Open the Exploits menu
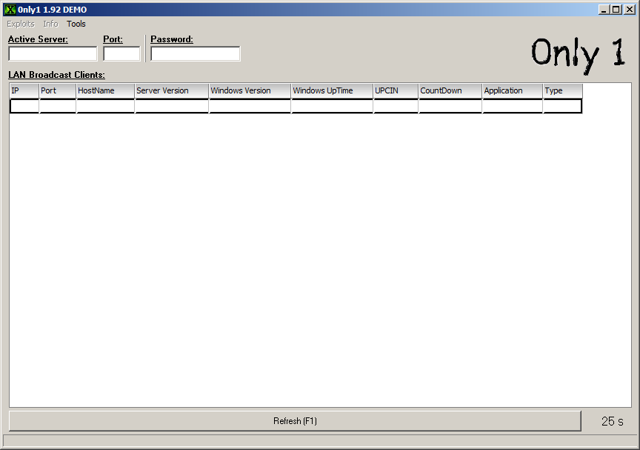Viewport: 640px width, 450px height. point(21,24)
